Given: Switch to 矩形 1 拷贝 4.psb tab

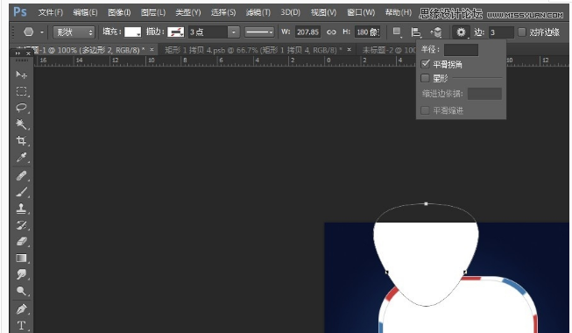Looking at the screenshot, I should pyautogui.click(x=253, y=50).
